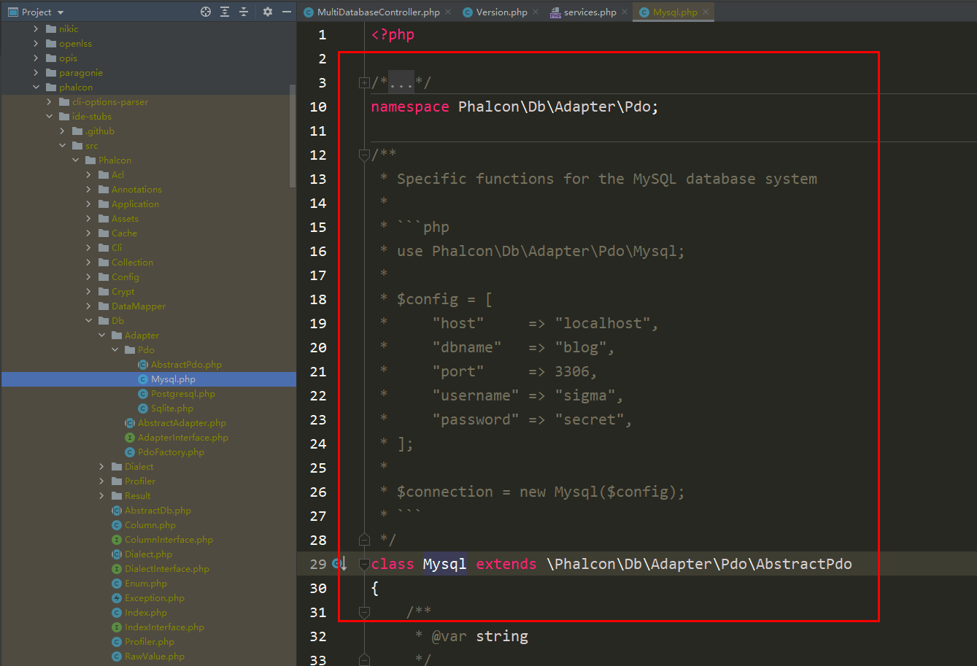Select Mysql.php in the project tree
977x666 pixels.
coord(173,379)
